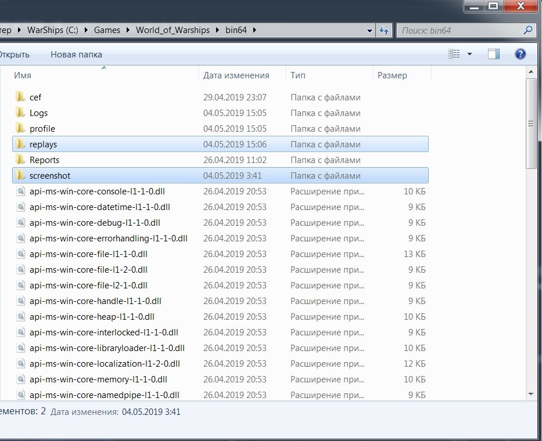542x441 pixels.
Task: Navigate to WarShips (C:) in breadcrumb
Action: tap(52, 30)
